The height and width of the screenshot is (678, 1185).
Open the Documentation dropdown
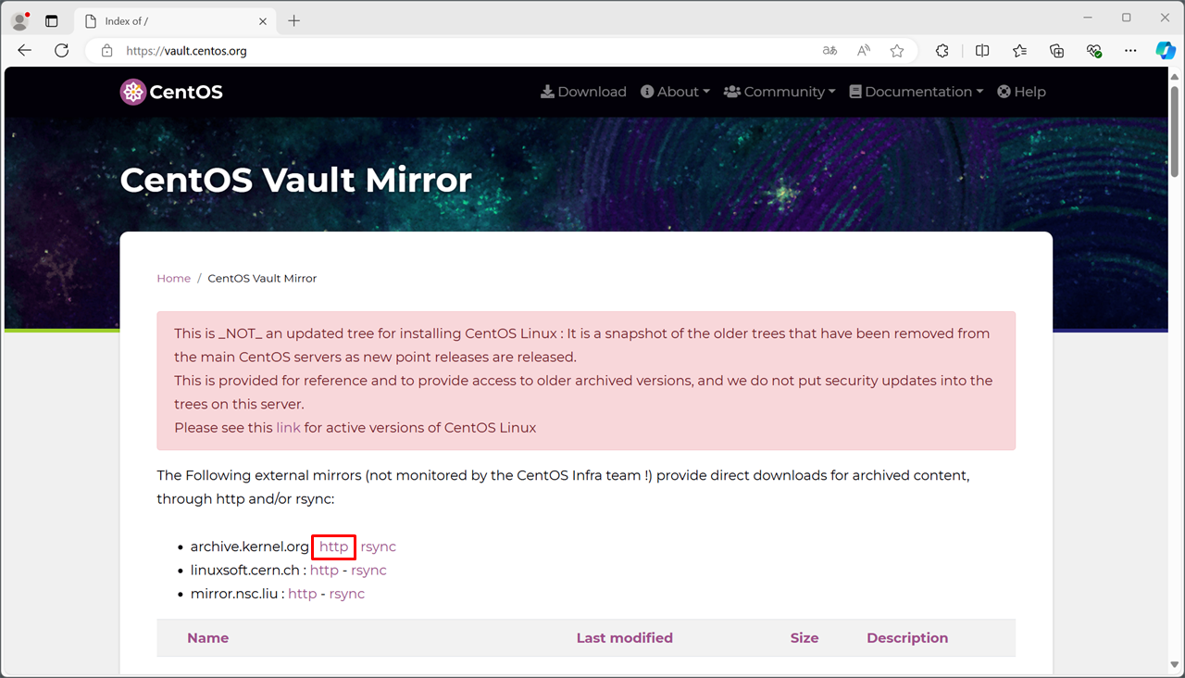(917, 92)
